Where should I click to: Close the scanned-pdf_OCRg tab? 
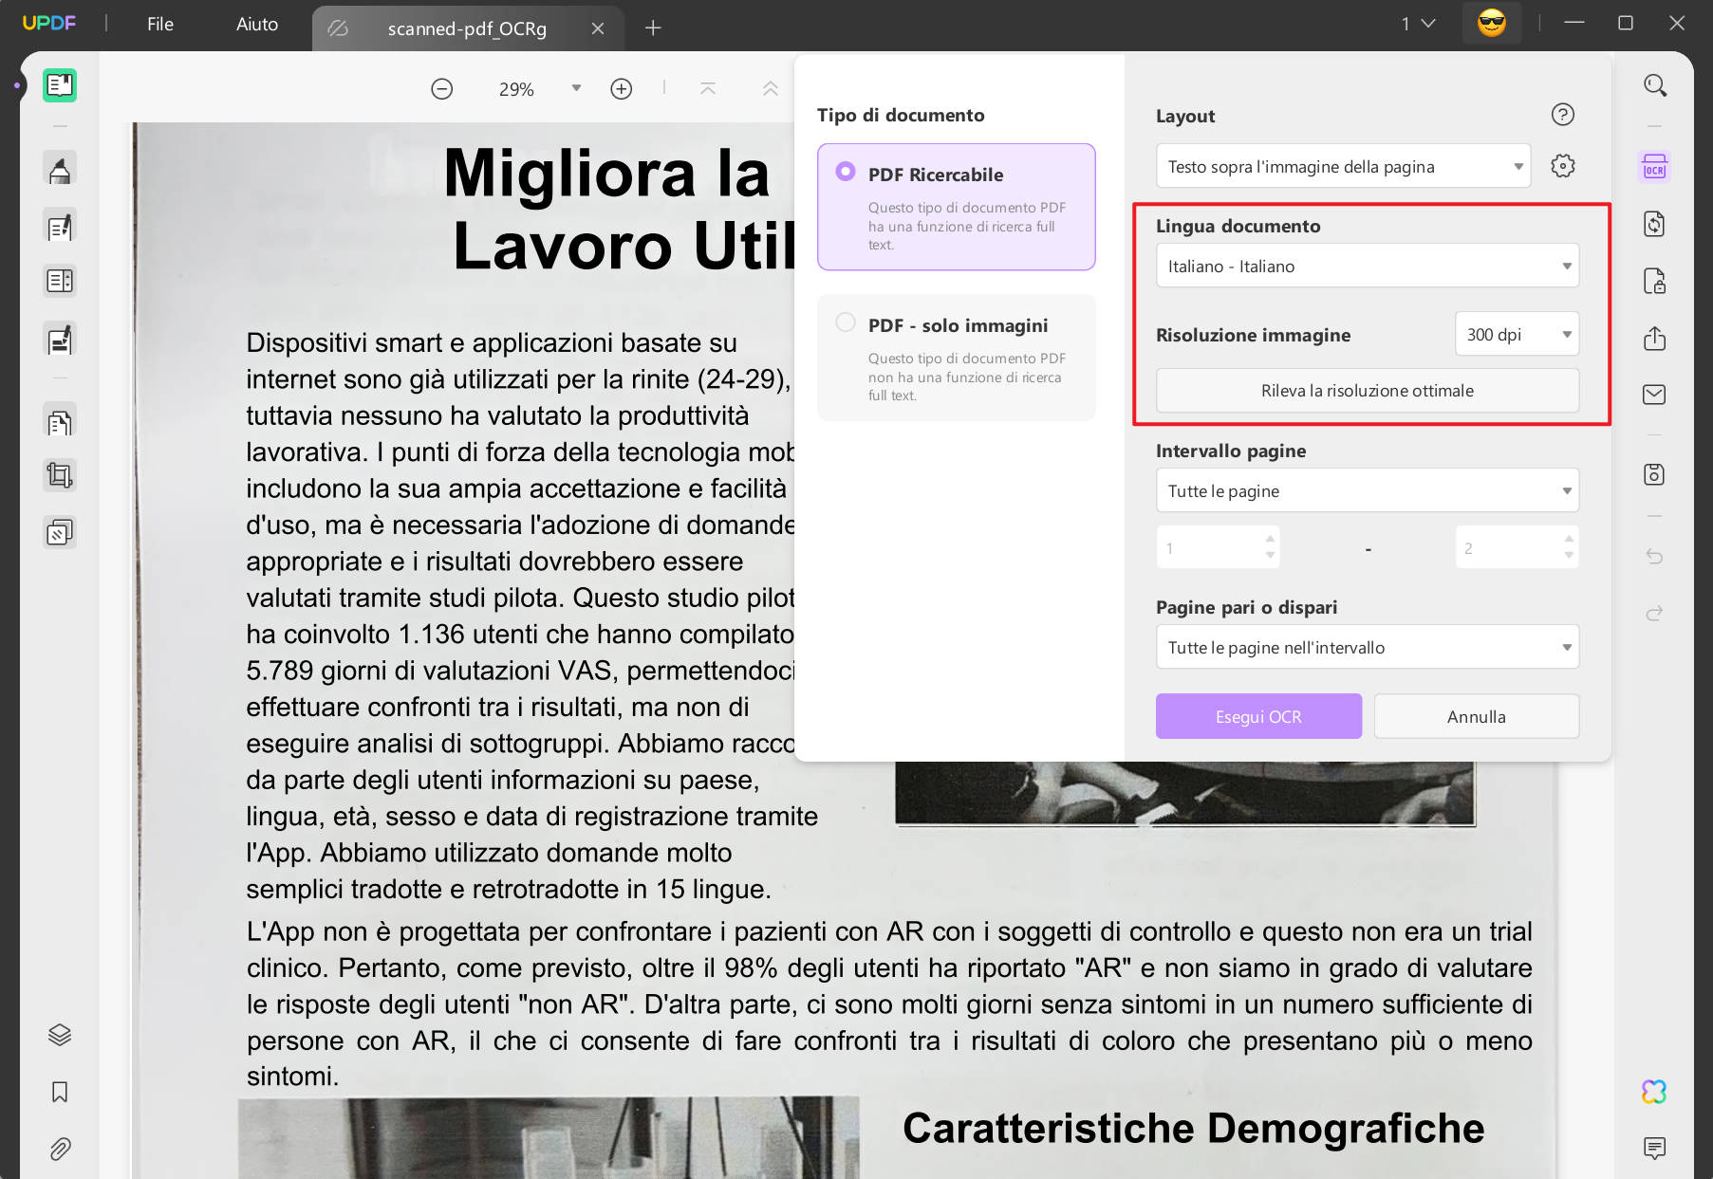point(598,28)
